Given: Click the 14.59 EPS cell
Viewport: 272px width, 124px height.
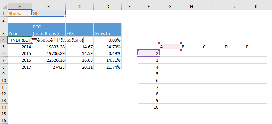Looking at the screenshot, I should [x=80, y=53].
